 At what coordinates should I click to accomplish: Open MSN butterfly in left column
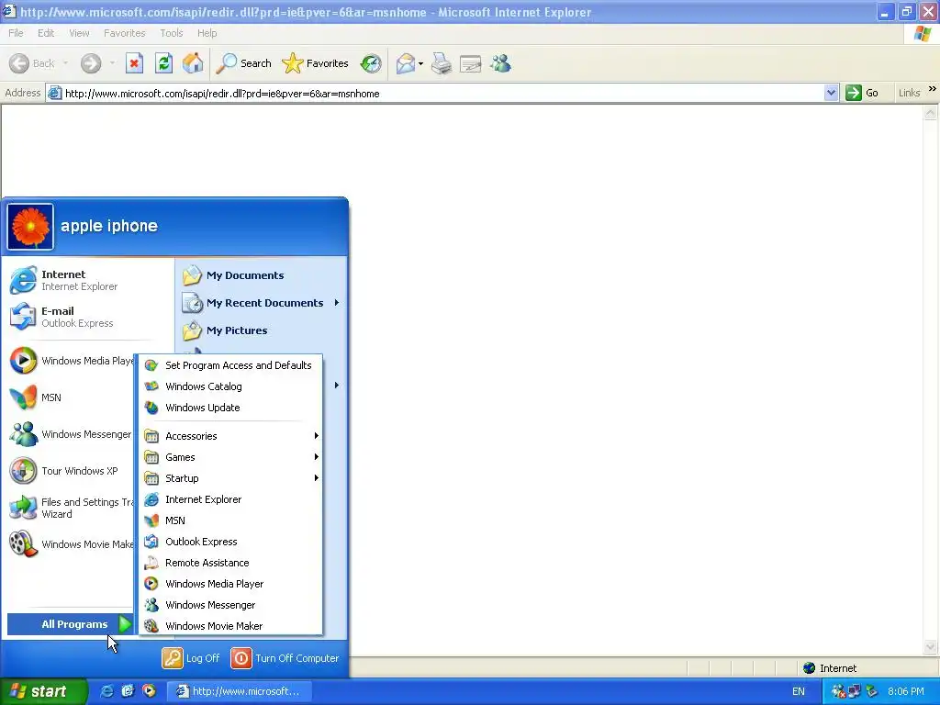click(x=71, y=397)
